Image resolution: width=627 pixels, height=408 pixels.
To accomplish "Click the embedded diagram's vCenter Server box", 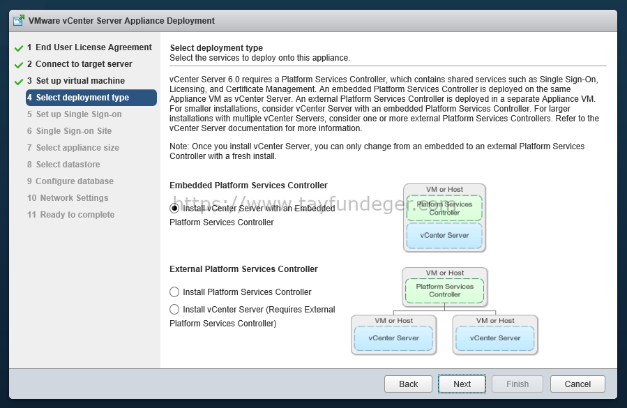I will tap(444, 236).
